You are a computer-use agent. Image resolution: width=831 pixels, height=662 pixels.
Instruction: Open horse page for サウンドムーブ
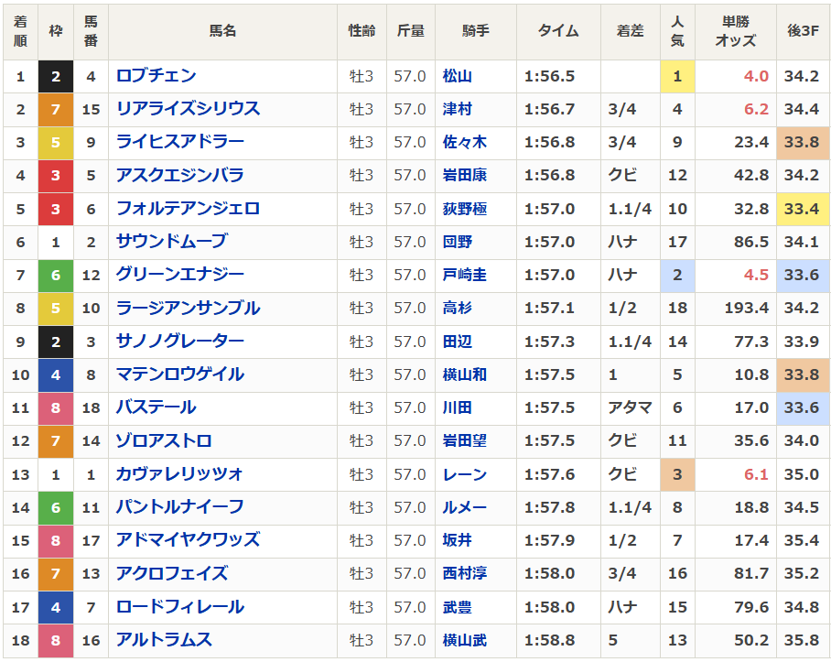click(172, 242)
